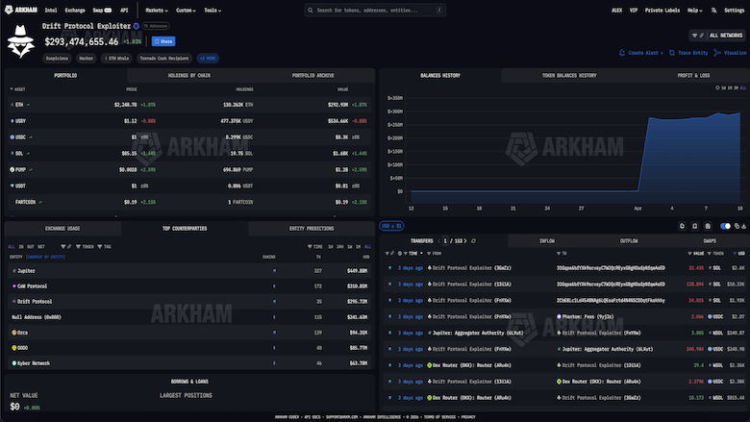Click the copy icon beside the transfers toggle
This screenshot has width=750, height=422.
pos(737,226)
